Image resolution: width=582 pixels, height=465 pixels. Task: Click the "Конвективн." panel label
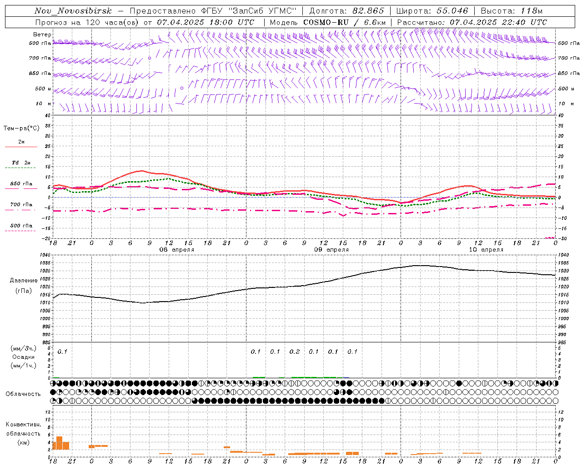24,425
